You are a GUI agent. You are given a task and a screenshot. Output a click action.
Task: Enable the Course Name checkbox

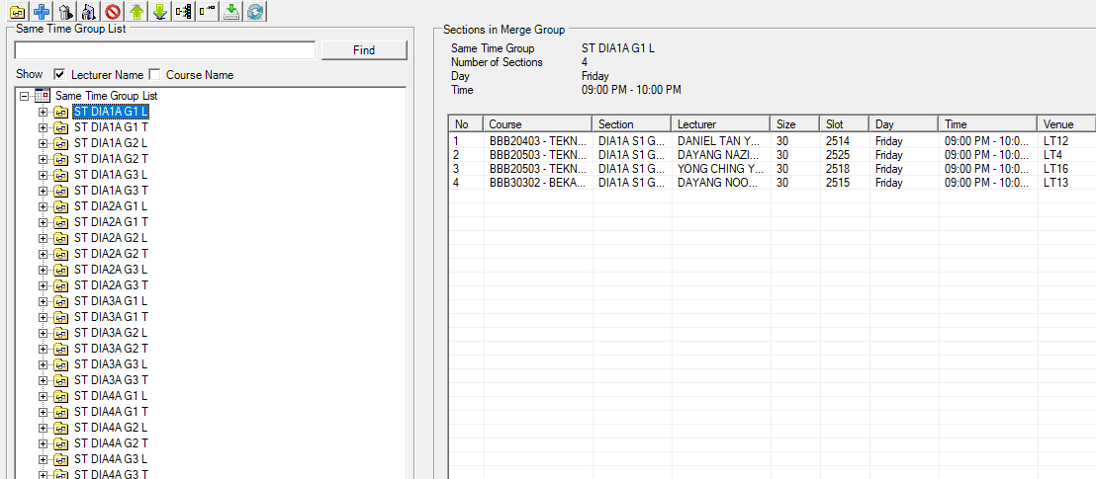[x=154, y=75]
